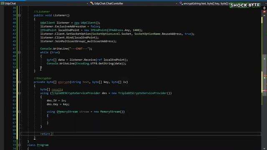Click the red error indicator on scrollbar
Screen dimensions: 267x150
264,12
